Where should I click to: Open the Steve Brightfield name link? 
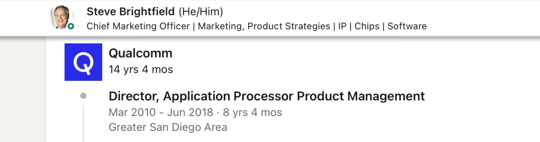(131, 12)
